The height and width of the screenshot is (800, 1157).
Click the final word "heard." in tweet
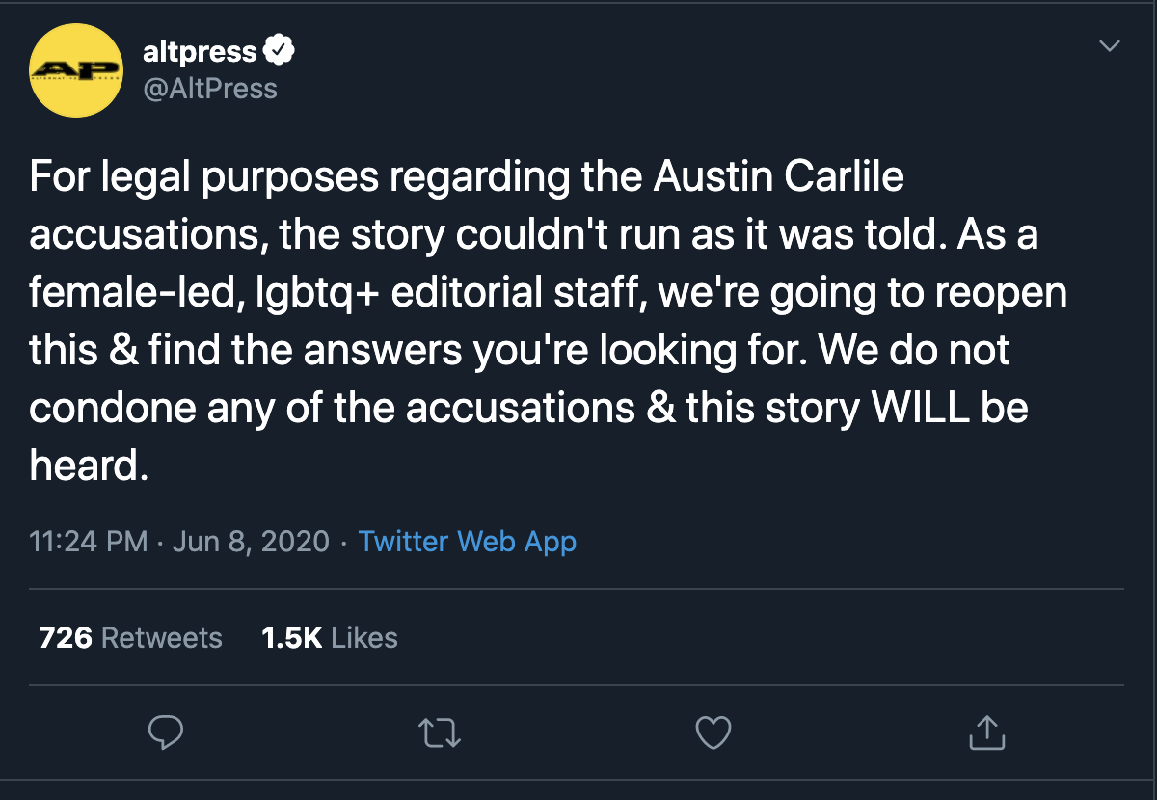pyautogui.click(x=89, y=467)
